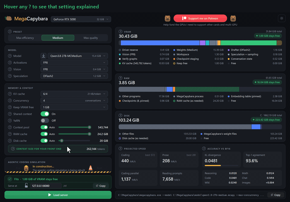290x202 pixels.
Task: Open the GeForce RTX 5090 GPU dropdown
Action: tap(81, 19)
